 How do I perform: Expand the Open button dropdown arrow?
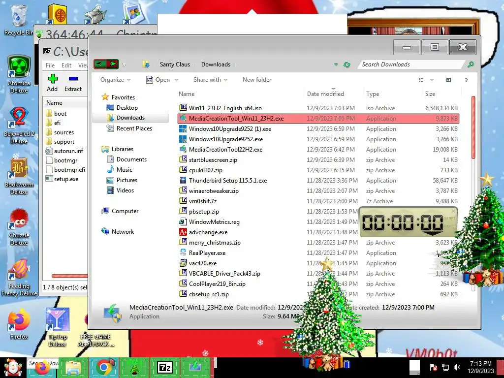click(177, 80)
